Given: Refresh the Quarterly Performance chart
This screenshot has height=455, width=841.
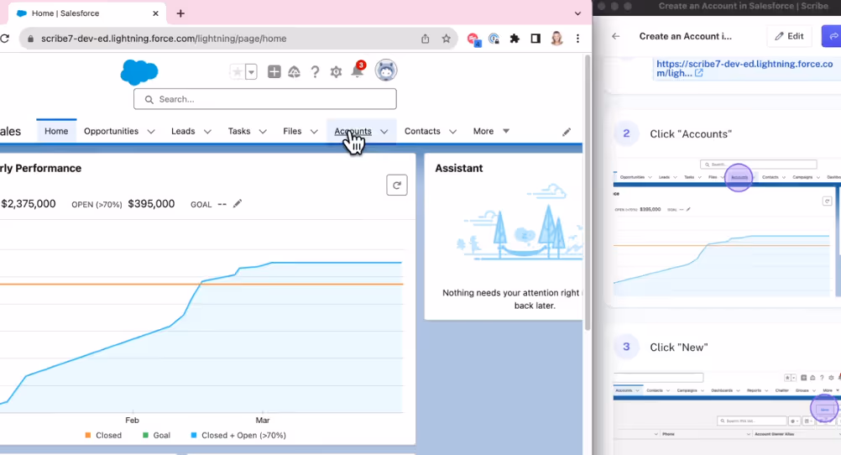Looking at the screenshot, I should 397,186.
